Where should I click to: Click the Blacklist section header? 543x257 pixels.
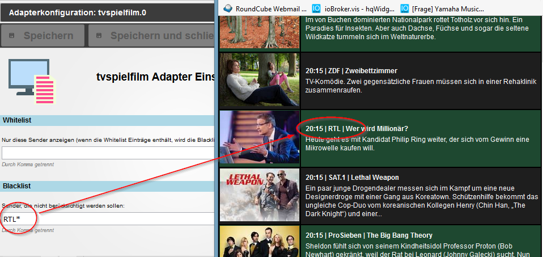coord(108,186)
